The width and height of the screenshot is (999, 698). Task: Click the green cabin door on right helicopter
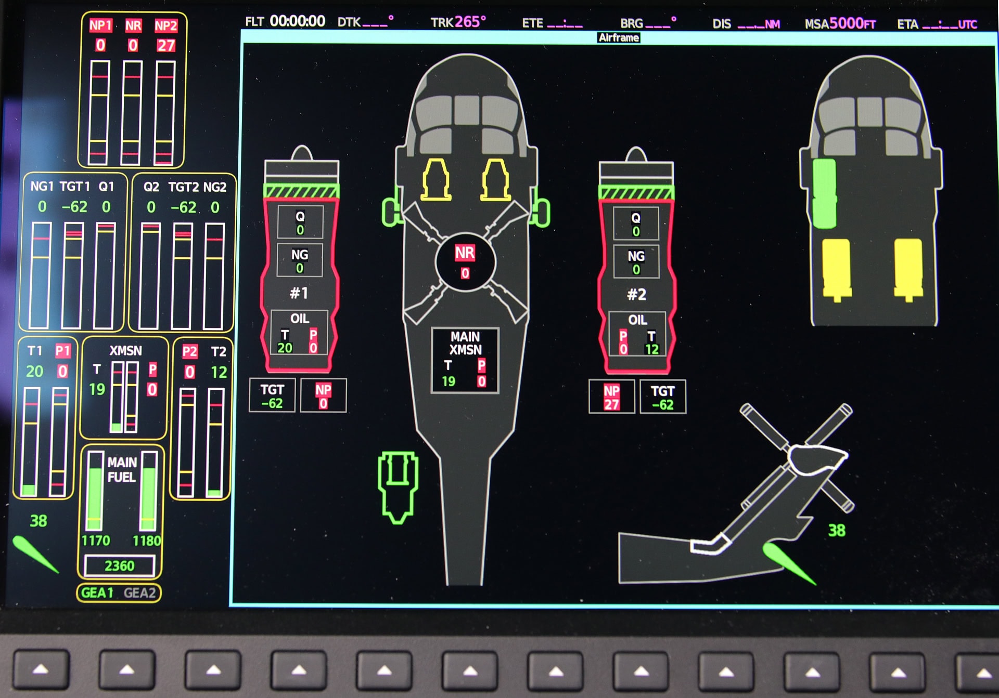pos(824,193)
